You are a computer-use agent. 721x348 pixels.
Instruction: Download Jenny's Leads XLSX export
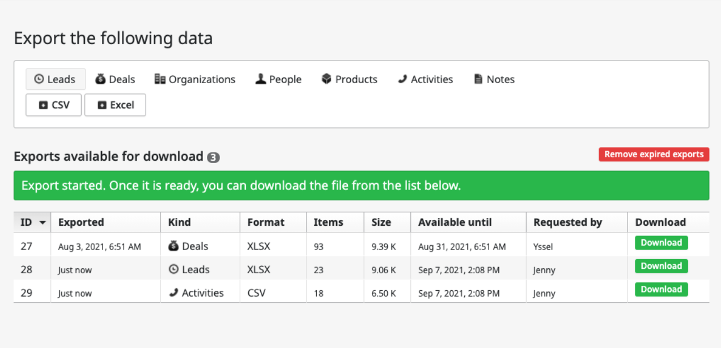(661, 265)
